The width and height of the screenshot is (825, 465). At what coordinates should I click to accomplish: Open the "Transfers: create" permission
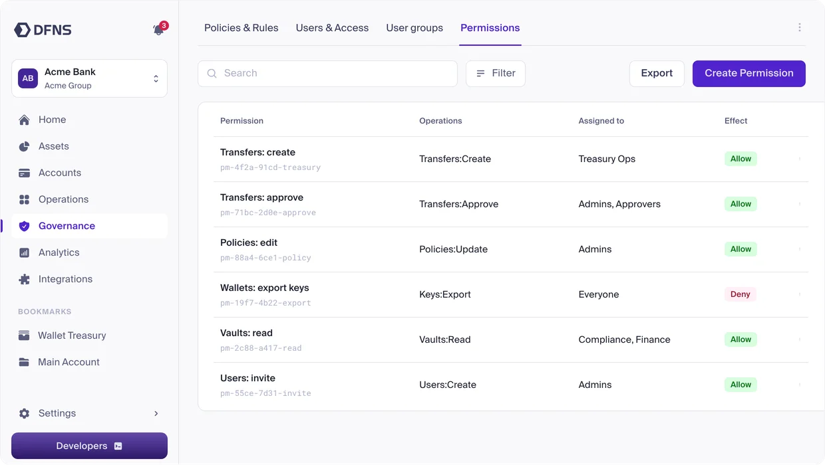257,152
